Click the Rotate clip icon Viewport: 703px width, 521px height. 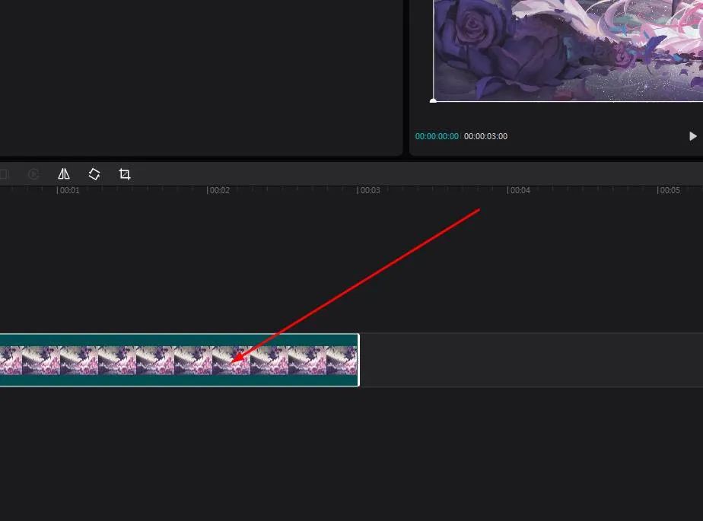coord(94,174)
